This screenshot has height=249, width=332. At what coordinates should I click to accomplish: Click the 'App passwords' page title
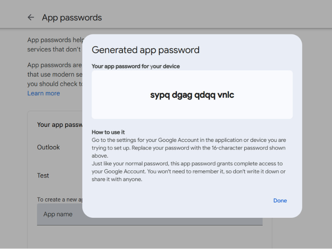point(72,17)
